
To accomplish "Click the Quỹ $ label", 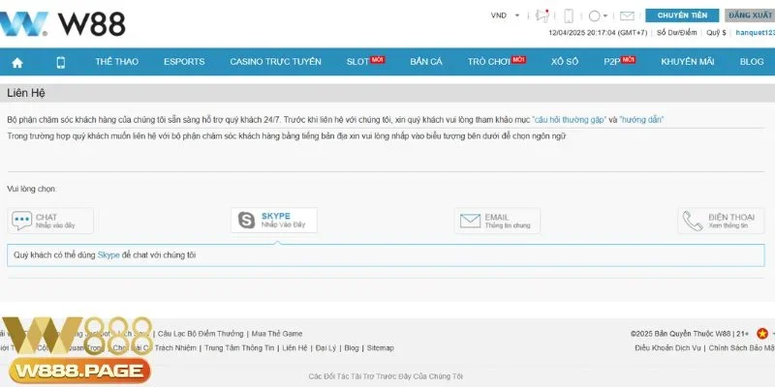I will coord(716,33).
